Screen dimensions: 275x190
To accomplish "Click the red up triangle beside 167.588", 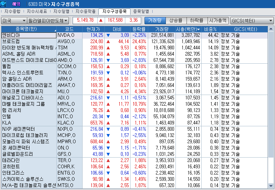I will pyautogui.click(x=101, y=20).
